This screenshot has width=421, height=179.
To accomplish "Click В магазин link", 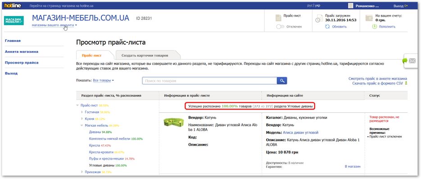I will (353, 166).
